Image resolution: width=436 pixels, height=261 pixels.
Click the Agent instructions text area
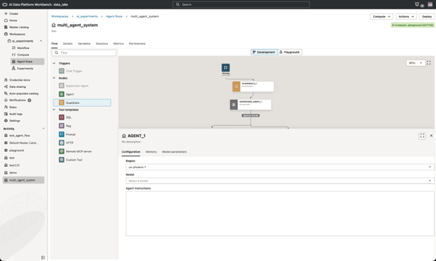(x=280, y=213)
